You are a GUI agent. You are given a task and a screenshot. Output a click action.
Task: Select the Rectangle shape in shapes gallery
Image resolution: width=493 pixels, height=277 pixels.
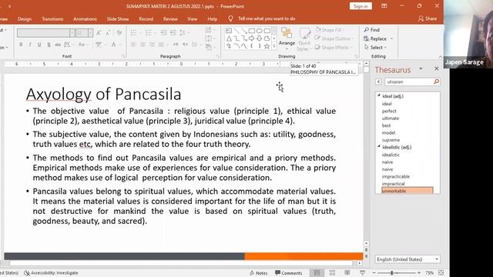[x=252, y=31]
